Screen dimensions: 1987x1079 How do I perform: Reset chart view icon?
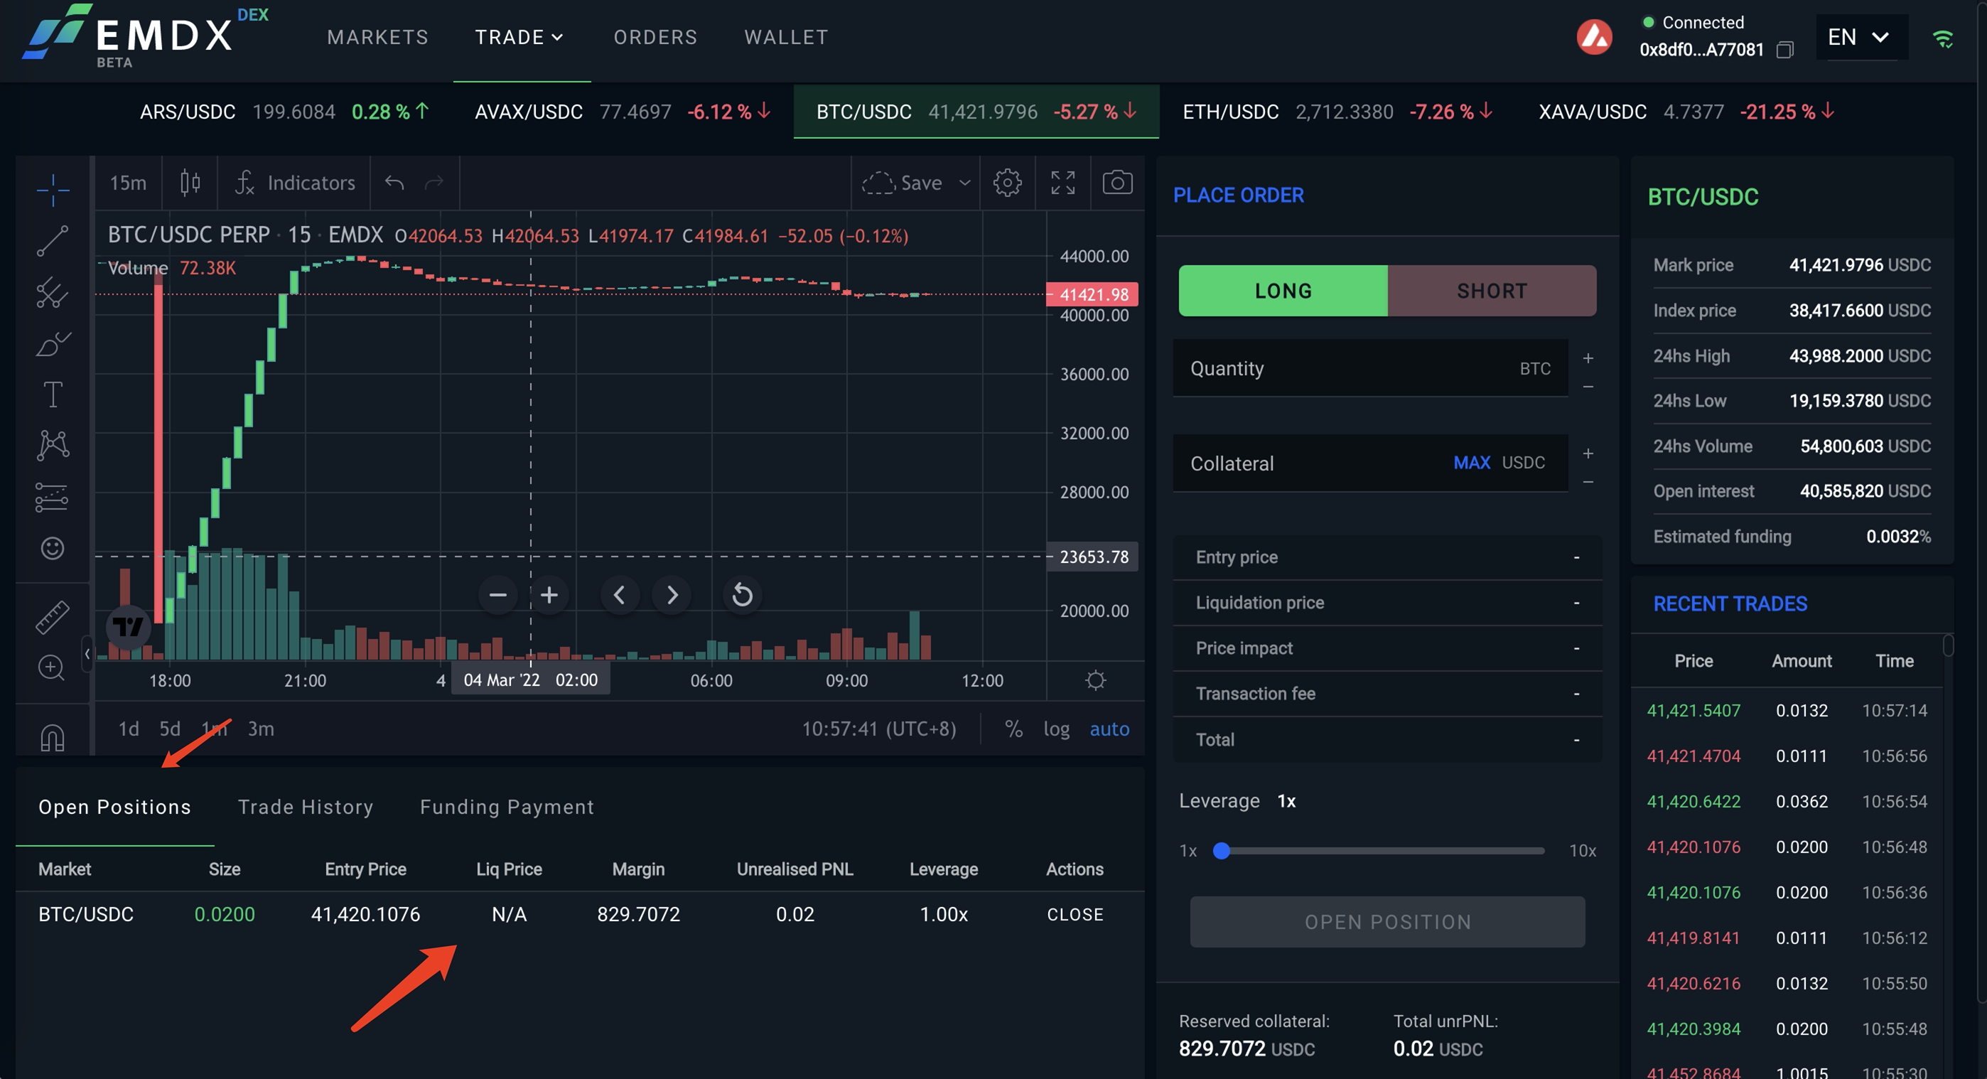pos(742,595)
